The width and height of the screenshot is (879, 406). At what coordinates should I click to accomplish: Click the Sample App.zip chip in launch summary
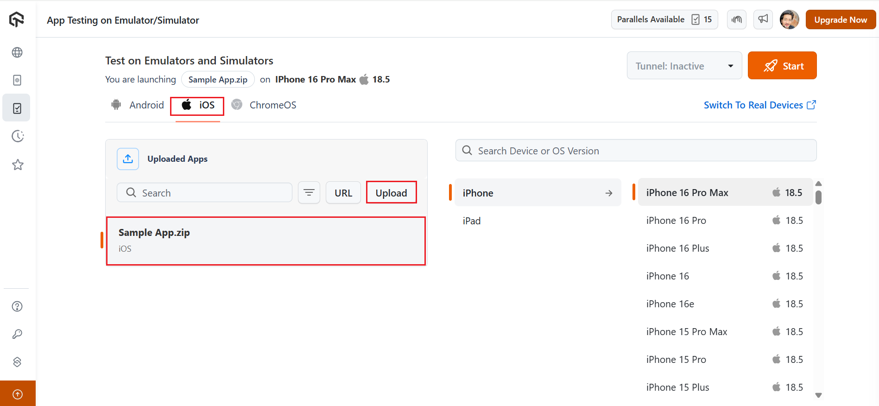click(x=218, y=79)
